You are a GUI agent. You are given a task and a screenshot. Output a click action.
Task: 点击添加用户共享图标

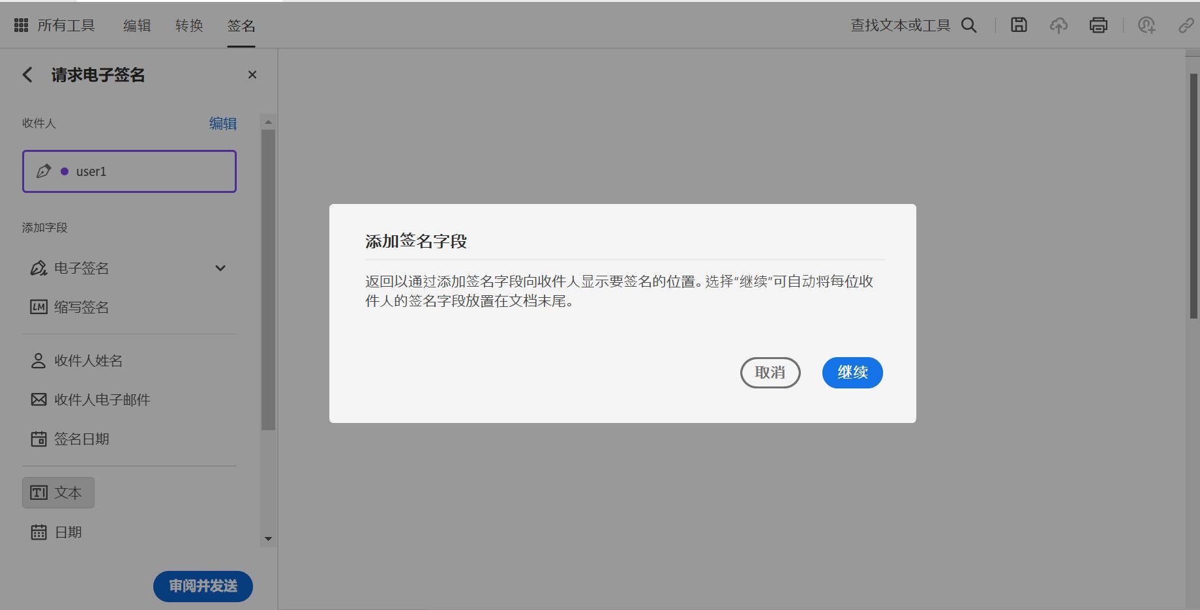1147,25
